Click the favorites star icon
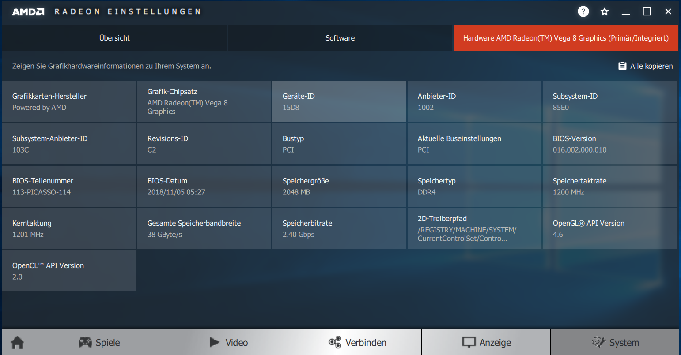 tap(605, 12)
